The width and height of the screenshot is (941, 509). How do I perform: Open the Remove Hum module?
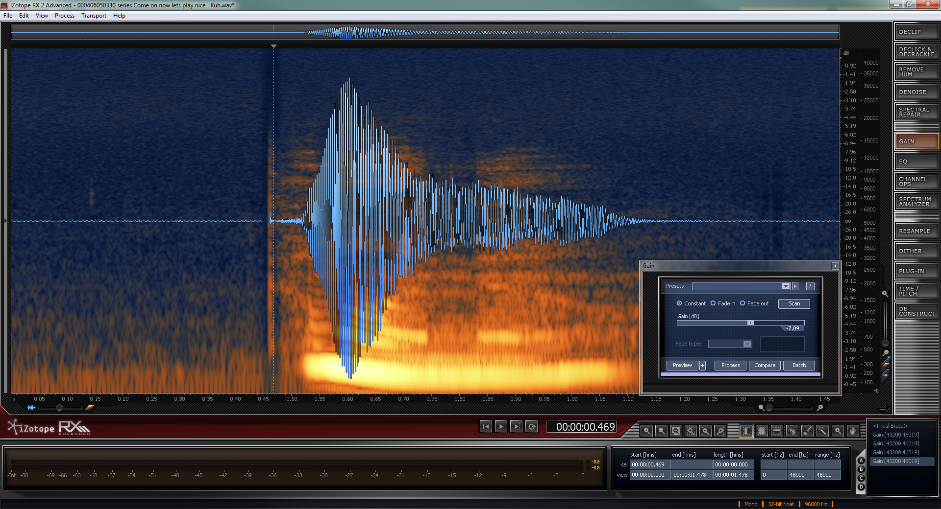click(916, 72)
